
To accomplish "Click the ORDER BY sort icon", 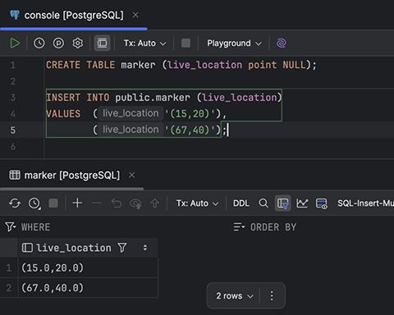I will (x=239, y=227).
